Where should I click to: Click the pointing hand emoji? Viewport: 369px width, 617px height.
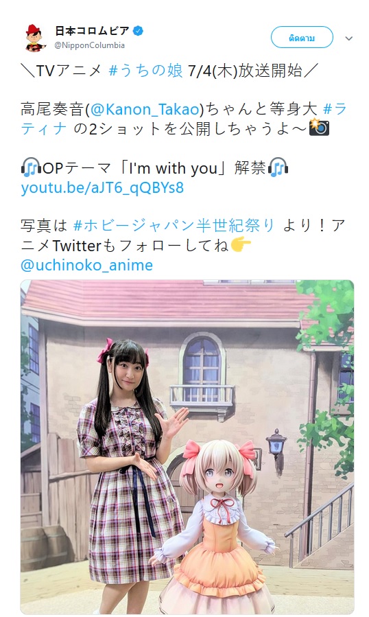241,245
